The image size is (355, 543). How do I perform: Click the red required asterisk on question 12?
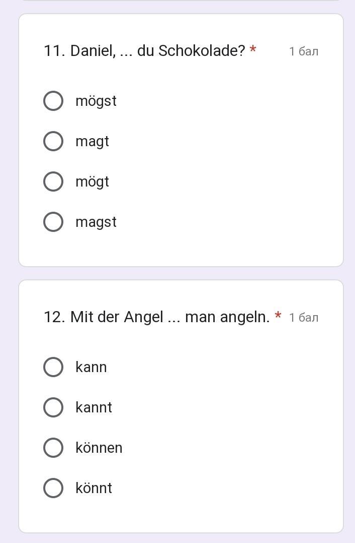point(278,316)
